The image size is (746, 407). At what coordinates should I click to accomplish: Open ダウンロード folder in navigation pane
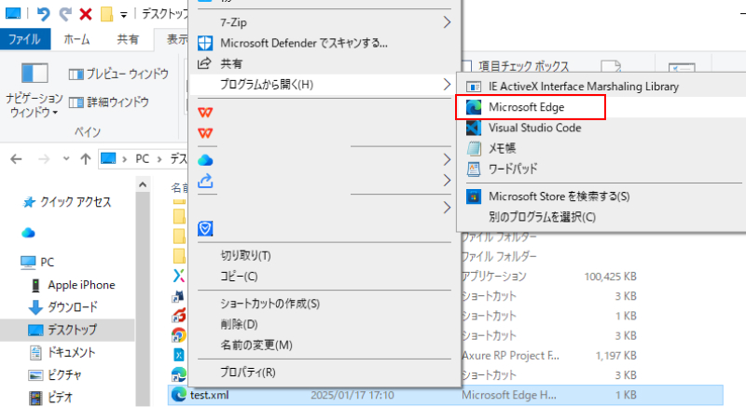(63, 307)
